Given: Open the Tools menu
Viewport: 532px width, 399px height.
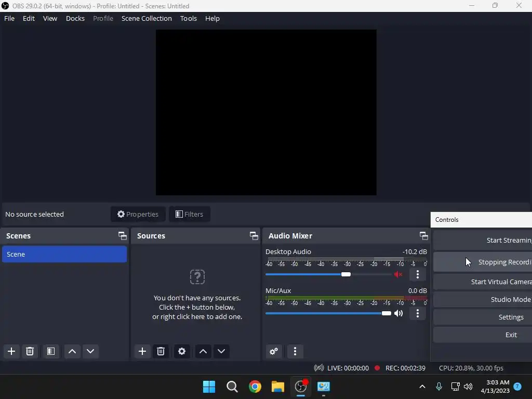Looking at the screenshot, I should 188,18.
